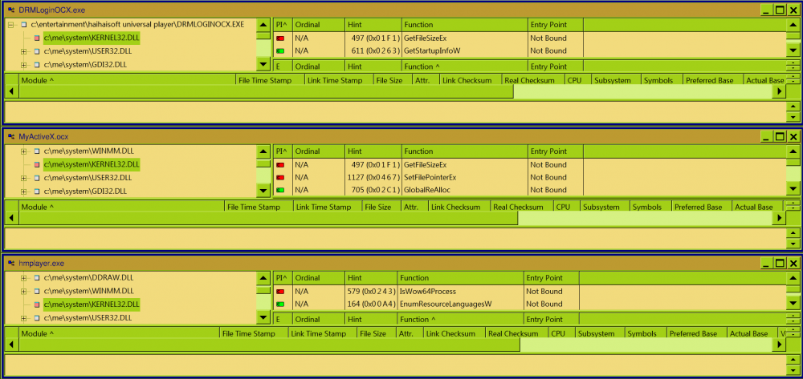Viewport: 803px width, 379px height.
Task: Sort by PI column in hmplayer.exe import list
Action: click(282, 278)
